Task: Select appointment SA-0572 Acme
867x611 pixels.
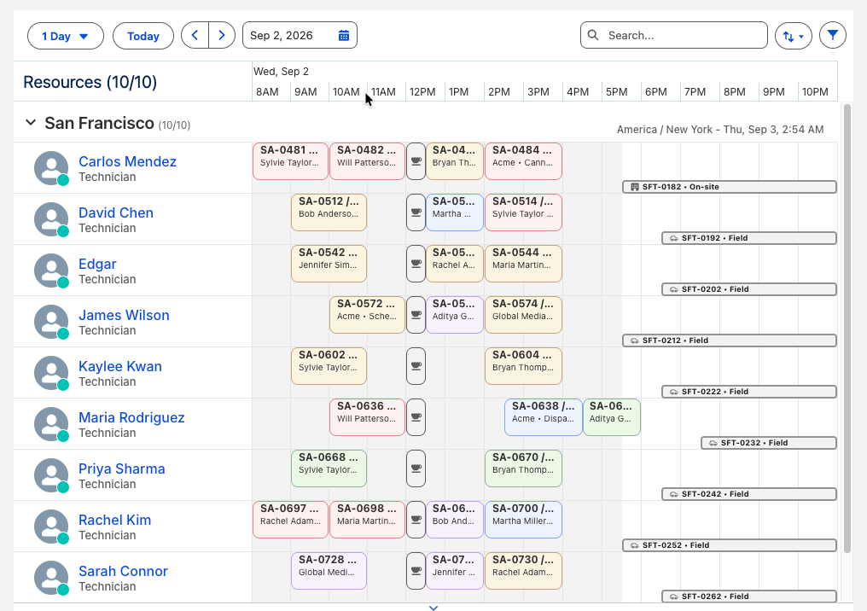Action: pyautogui.click(x=367, y=315)
